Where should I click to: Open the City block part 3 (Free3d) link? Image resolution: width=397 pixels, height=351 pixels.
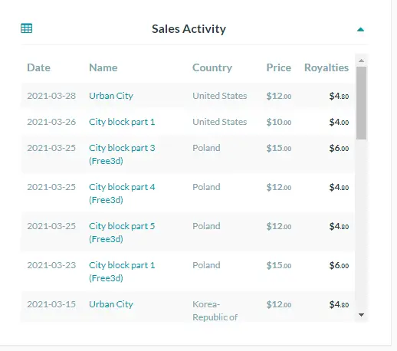[x=122, y=154]
